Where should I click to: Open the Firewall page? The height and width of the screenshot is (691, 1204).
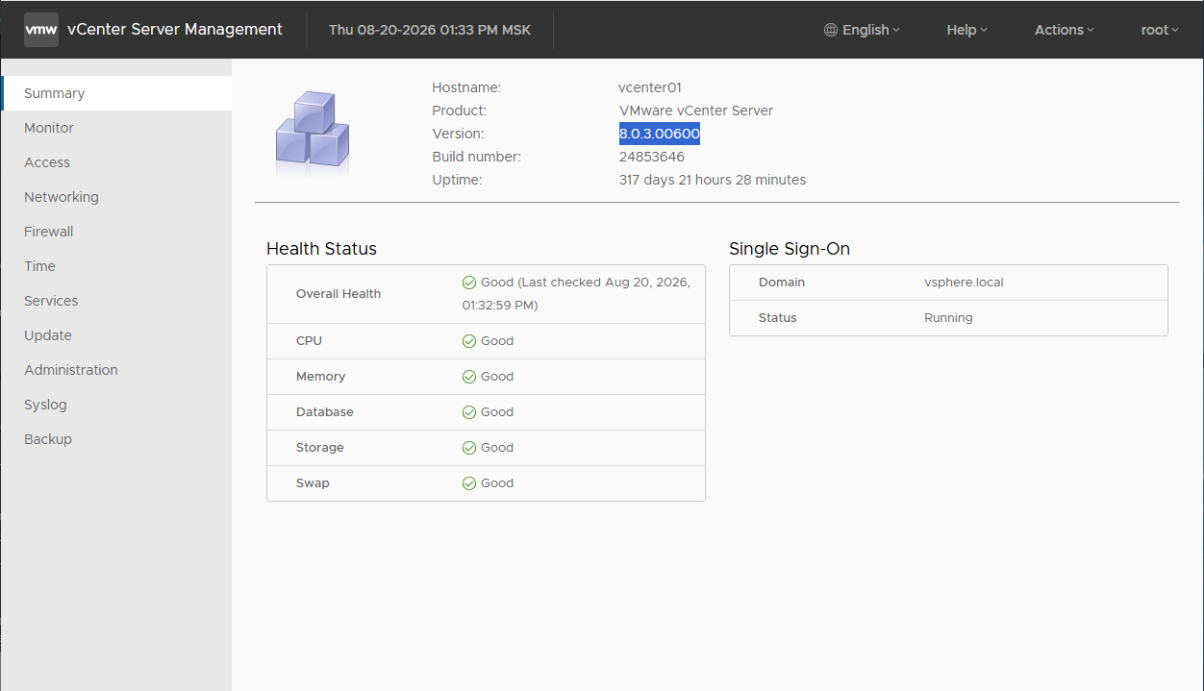click(116, 232)
